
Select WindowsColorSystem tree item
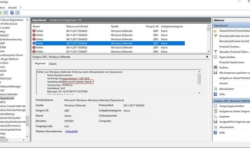(10, 118)
